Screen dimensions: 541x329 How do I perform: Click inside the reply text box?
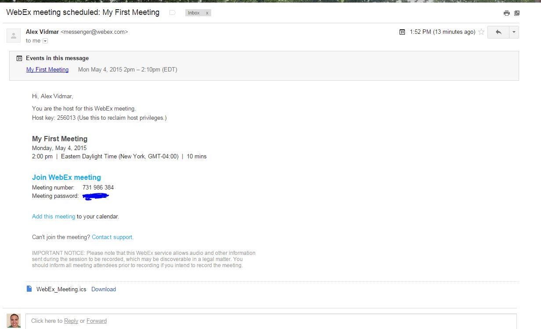(x=271, y=321)
